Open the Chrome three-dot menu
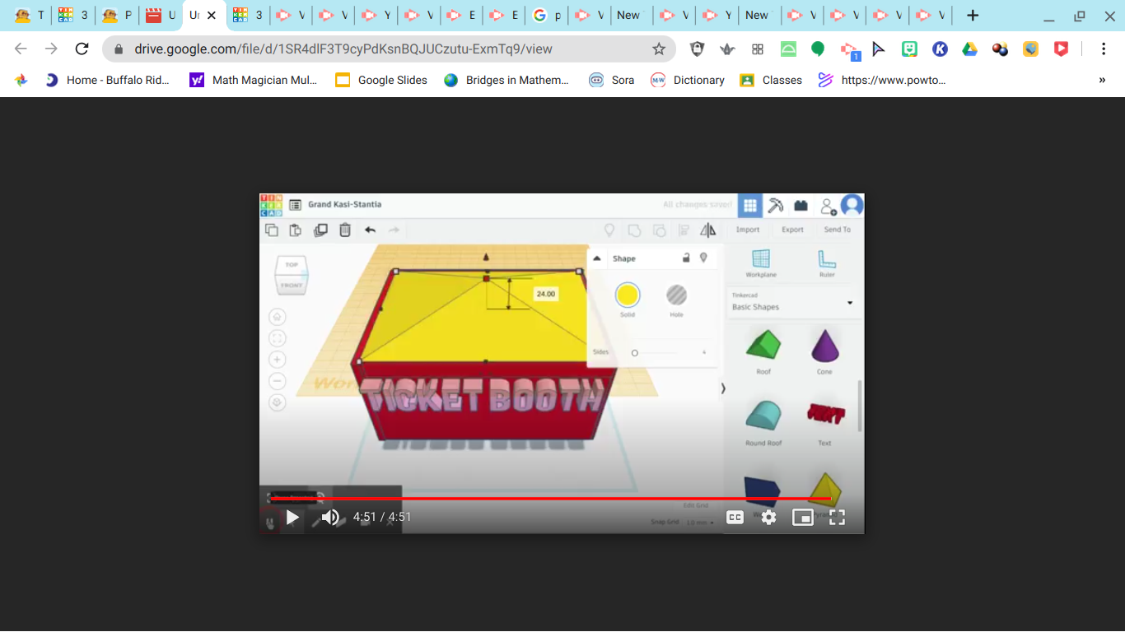 pyautogui.click(x=1104, y=49)
